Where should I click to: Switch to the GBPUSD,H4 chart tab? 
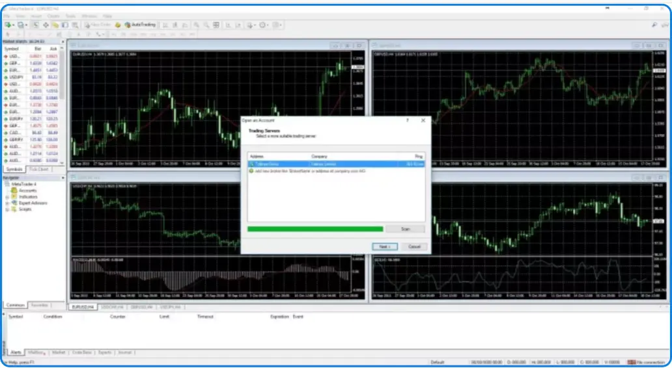click(x=141, y=308)
